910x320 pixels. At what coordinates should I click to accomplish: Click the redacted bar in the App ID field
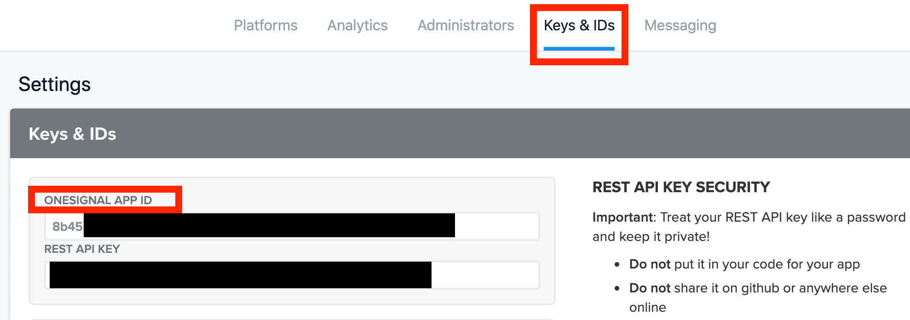(x=269, y=225)
